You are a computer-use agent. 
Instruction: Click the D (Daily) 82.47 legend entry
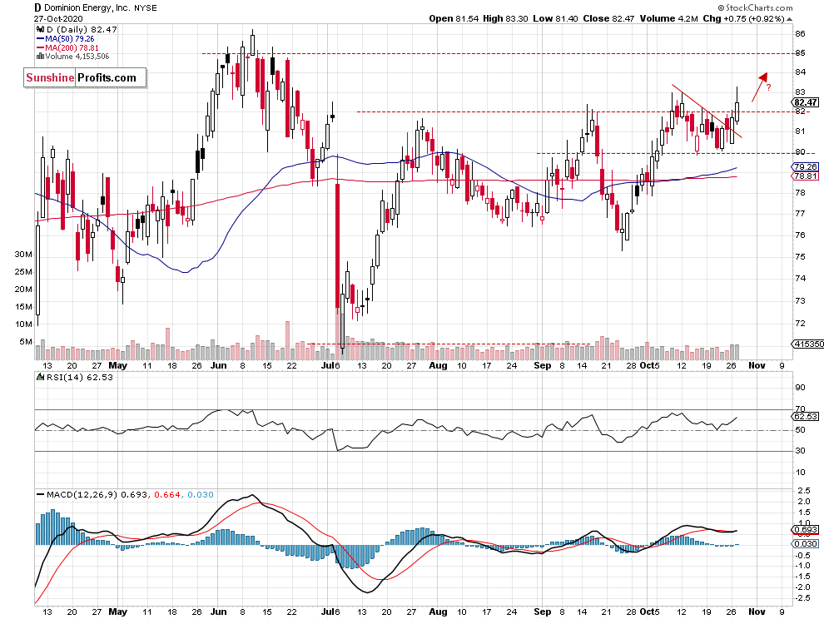coord(82,29)
